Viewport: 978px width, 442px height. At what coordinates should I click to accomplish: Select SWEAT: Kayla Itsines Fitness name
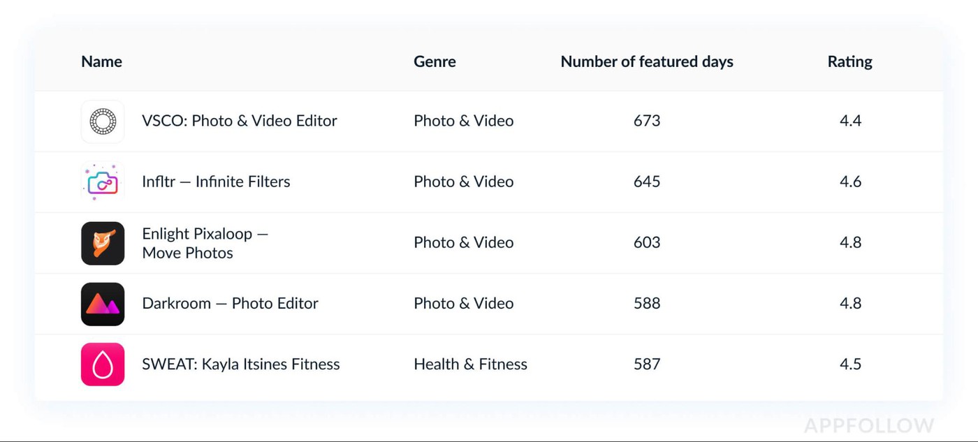click(x=241, y=364)
